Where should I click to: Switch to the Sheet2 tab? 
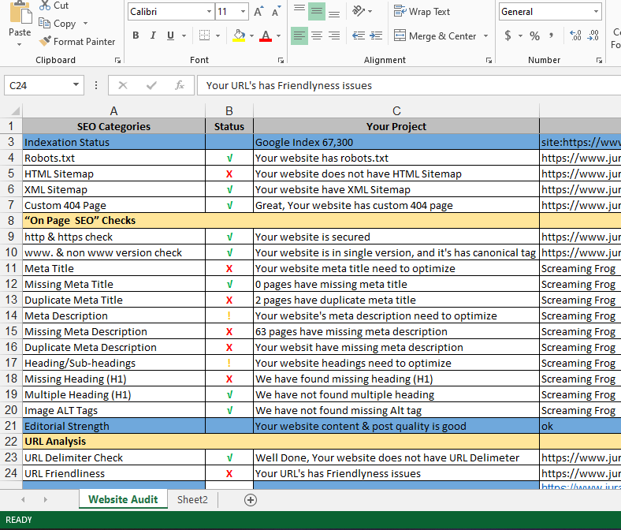click(192, 499)
